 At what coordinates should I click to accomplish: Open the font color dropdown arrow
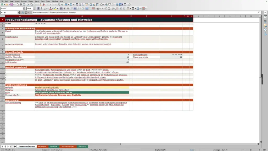(x=53, y=9)
